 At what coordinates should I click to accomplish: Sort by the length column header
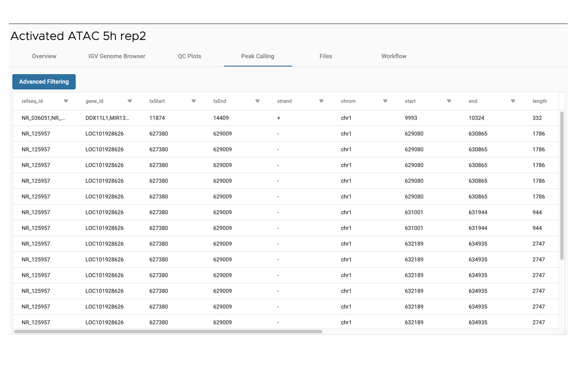pos(539,101)
